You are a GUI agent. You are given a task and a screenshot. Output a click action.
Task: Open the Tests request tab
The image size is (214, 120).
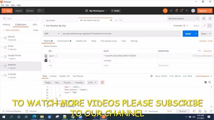[x=123, y=41]
